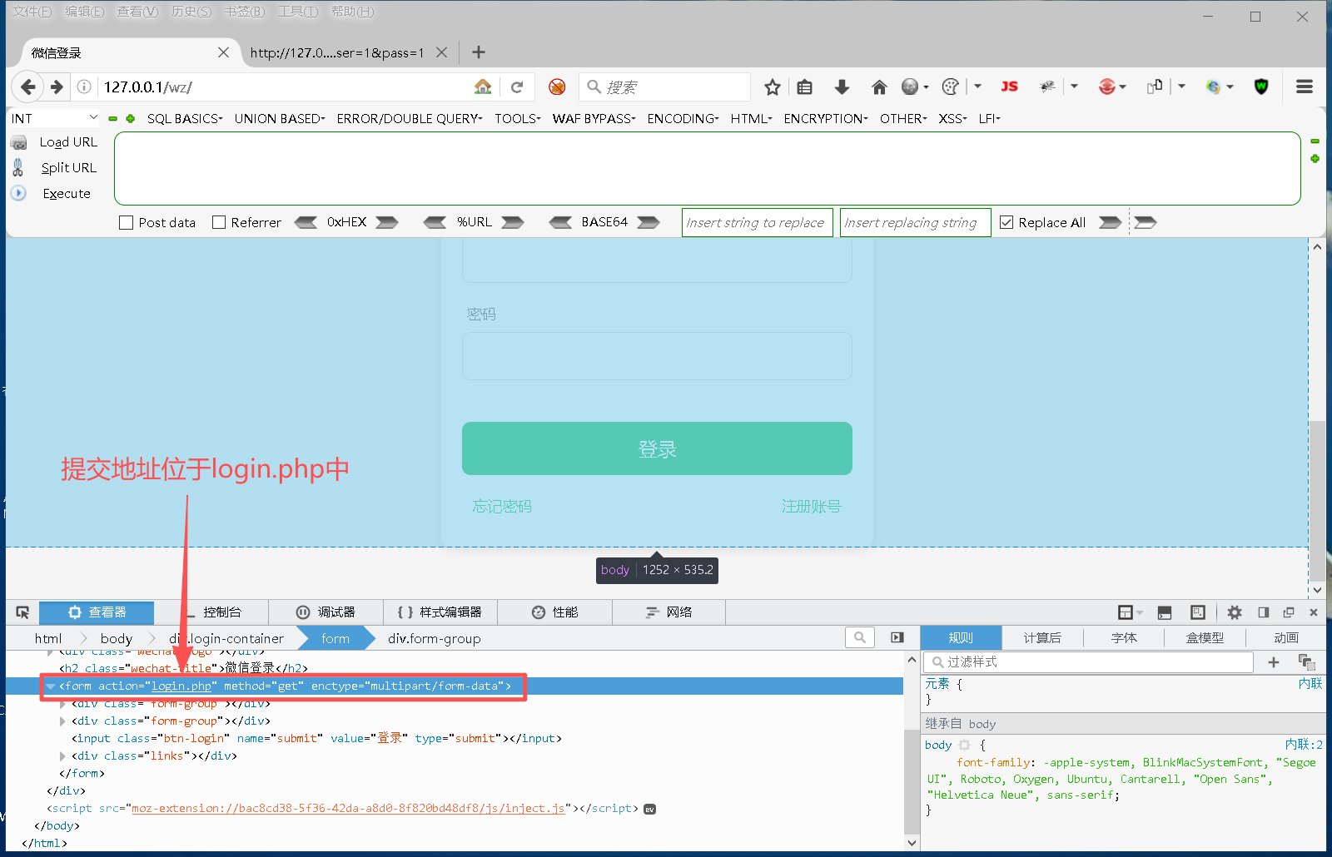
Task: Click the red JS toolbar icon
Action: tap(1009, 87)
